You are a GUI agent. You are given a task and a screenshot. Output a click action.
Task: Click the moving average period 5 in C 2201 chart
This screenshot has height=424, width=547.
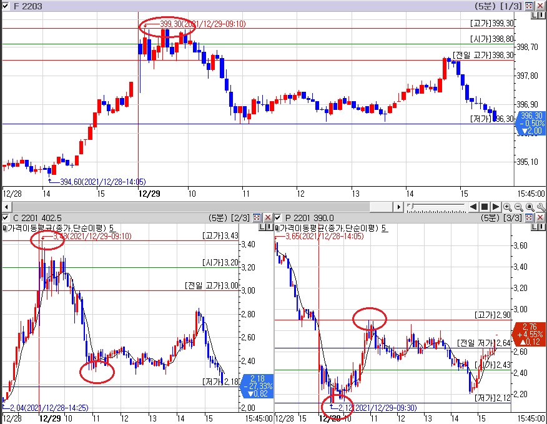pyautogui.click(x=111, y=228)
